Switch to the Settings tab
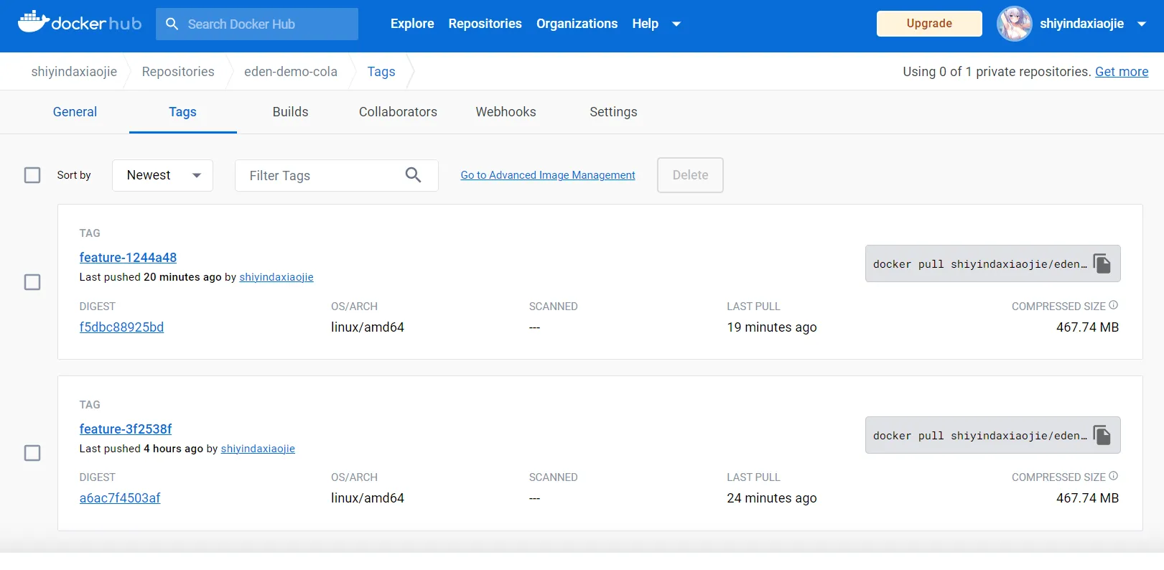This screenshot has width=1164, height=570. tap(613, 112)
